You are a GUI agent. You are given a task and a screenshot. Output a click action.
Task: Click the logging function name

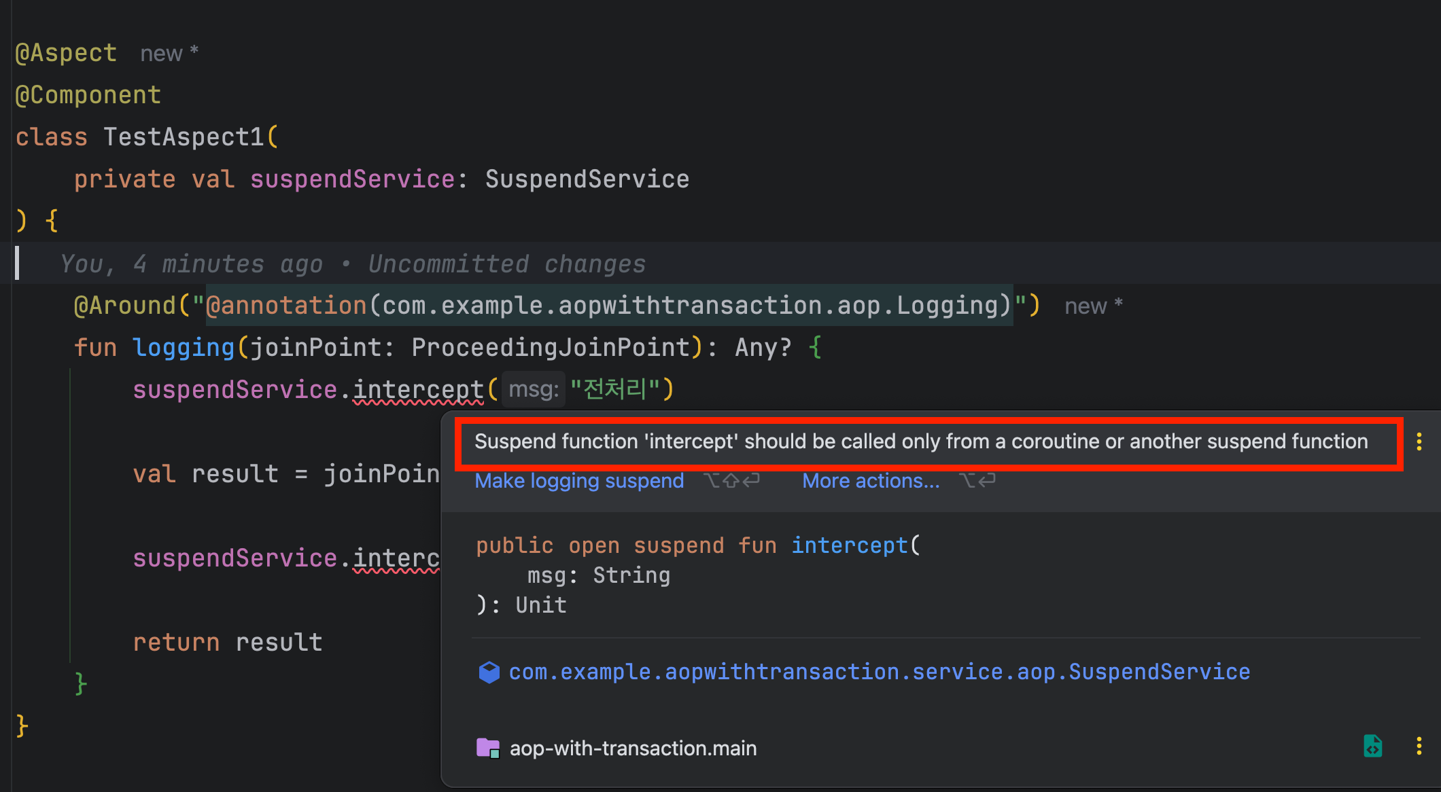point(184,348)
